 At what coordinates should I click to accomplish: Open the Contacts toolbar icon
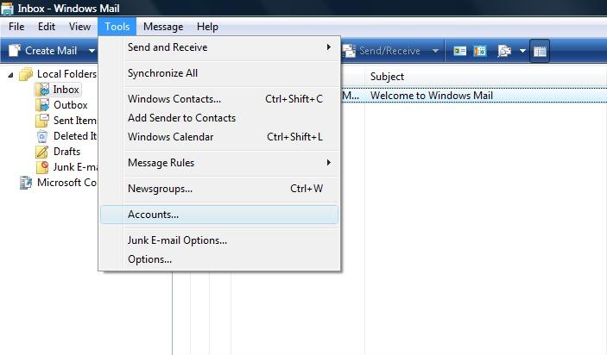click(x=459, y=51)
